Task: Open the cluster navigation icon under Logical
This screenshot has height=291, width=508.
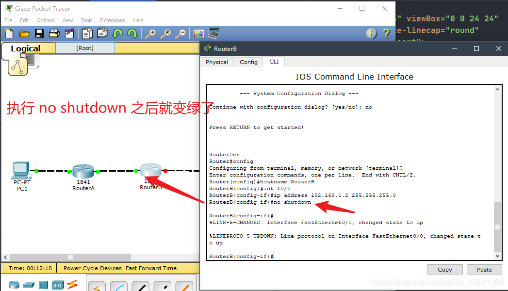Action: click(17, 67)
